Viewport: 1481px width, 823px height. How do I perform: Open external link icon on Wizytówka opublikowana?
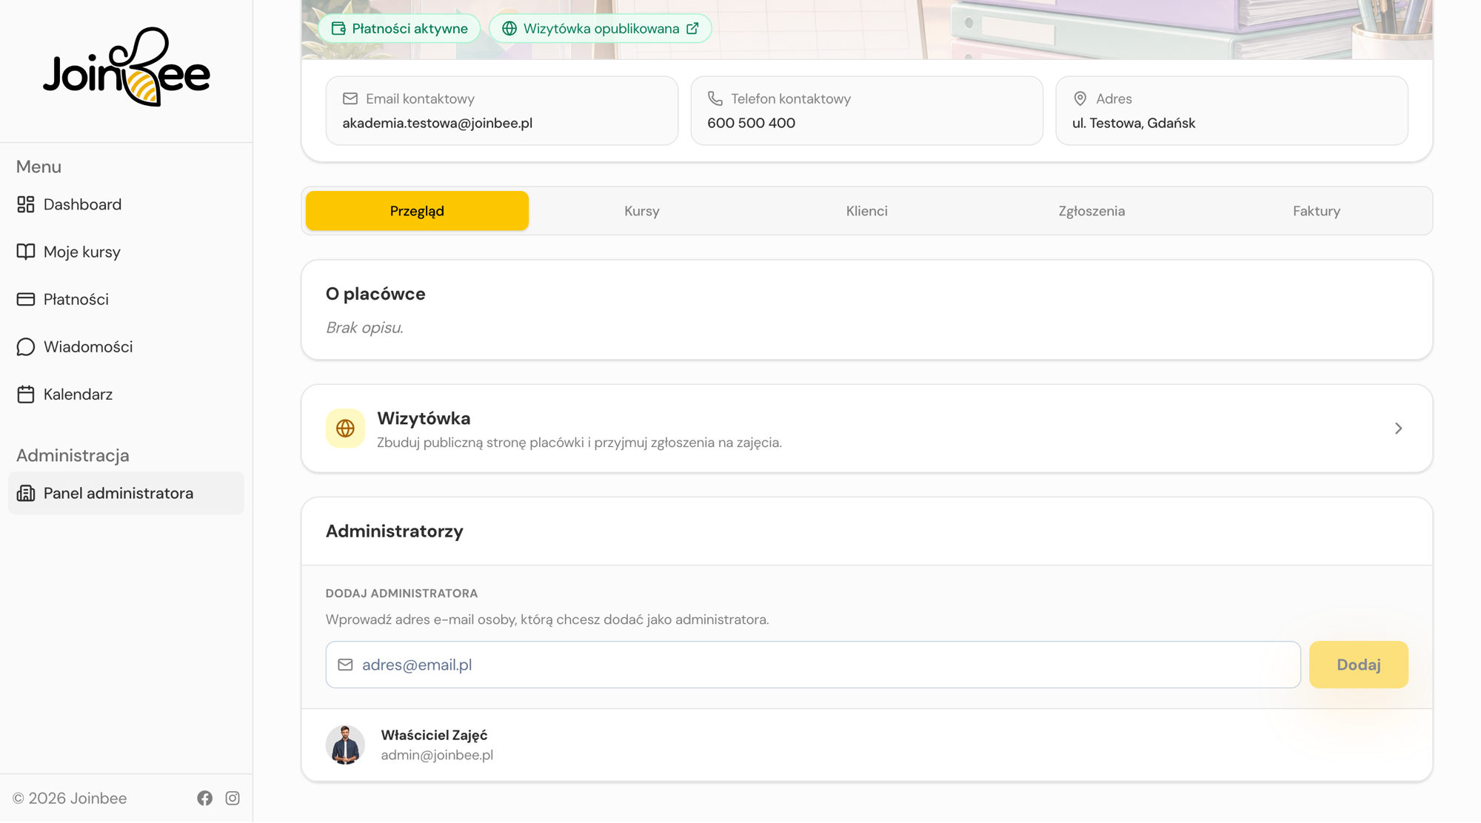(692, 28)
